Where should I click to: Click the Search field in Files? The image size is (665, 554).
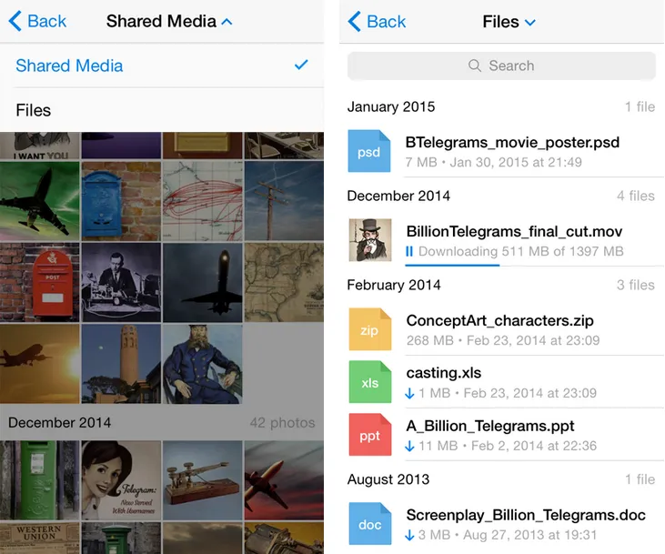[501, 65]
